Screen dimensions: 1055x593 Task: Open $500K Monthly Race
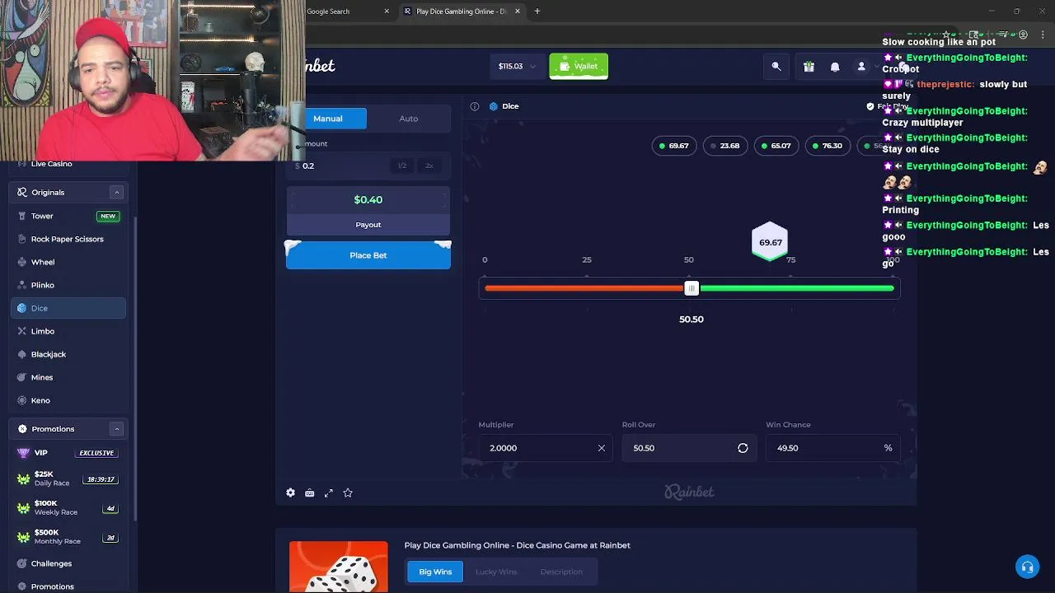click(x=68, y=536)
